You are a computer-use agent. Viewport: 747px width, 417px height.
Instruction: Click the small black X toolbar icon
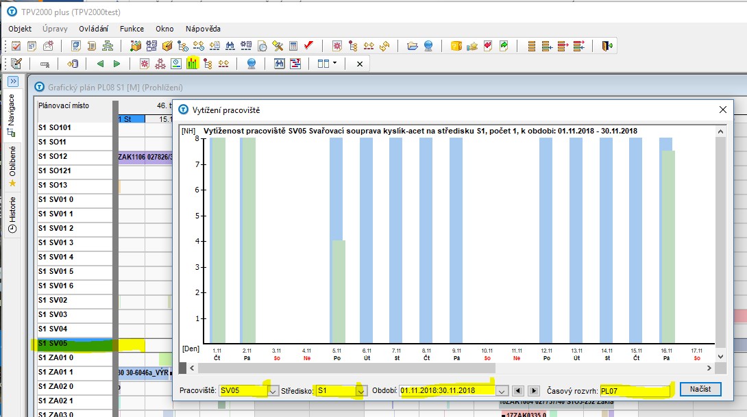click(x=360, y=64)
